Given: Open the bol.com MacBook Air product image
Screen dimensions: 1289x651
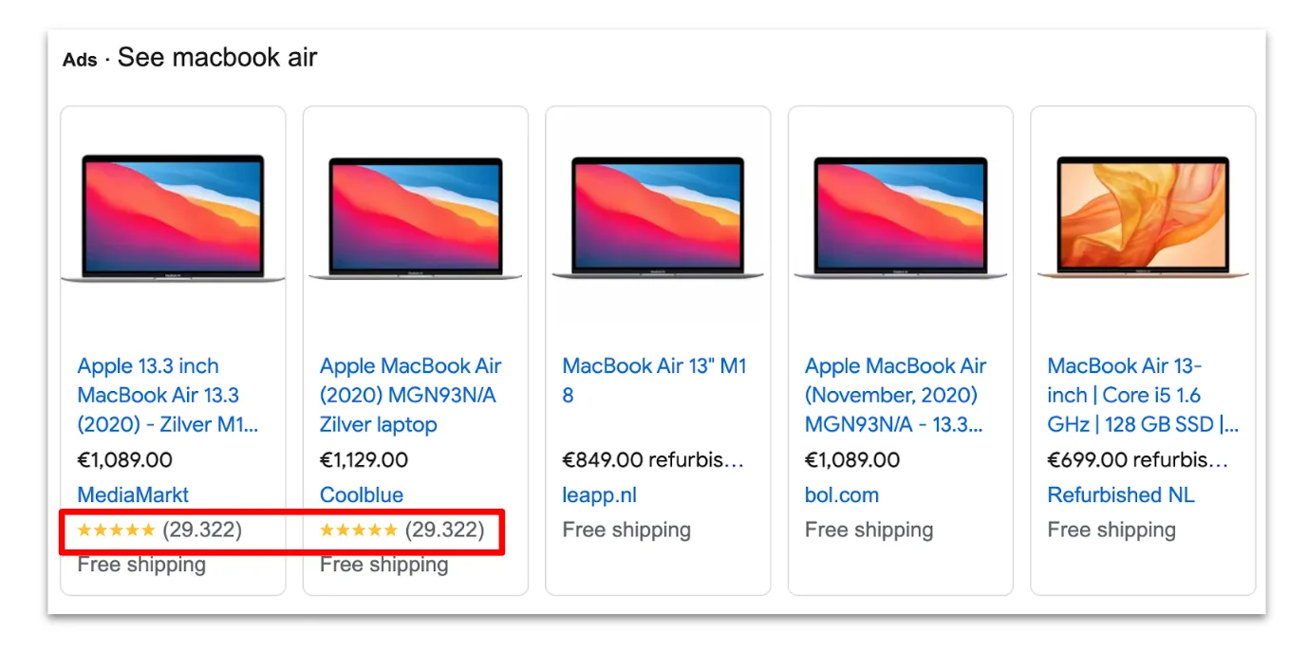Looking at the screenshot, I should click(901, 217).
